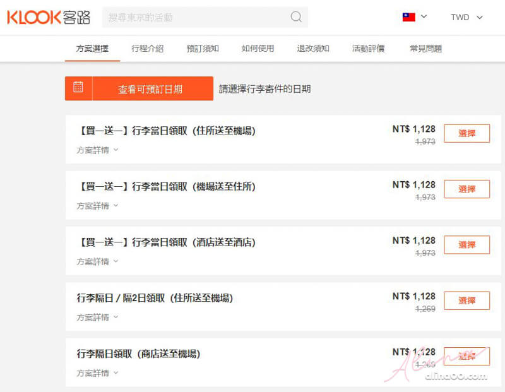Open the TWD currency dropdown
This screenshot has width=505, height=392.
(x=466, y=18)
